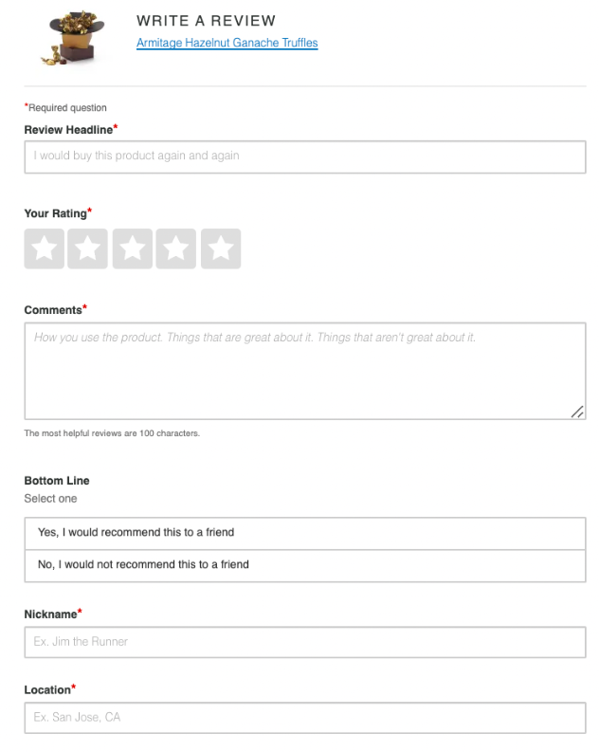
Task: Set rating to five stars
Action: tap(221, 248)
